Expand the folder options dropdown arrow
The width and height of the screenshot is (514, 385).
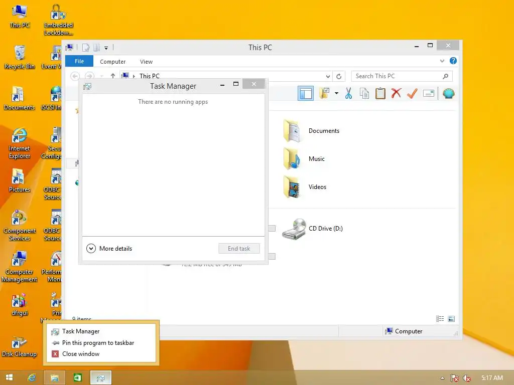click(337, 94)
